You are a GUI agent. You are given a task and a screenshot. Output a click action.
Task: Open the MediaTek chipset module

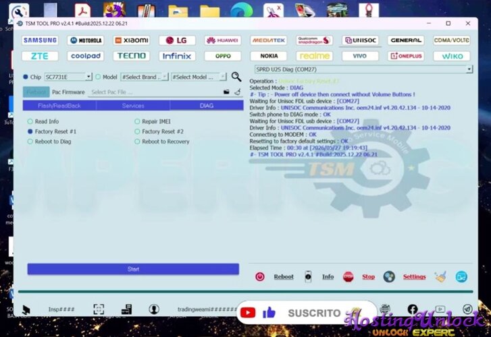[269, 40]
